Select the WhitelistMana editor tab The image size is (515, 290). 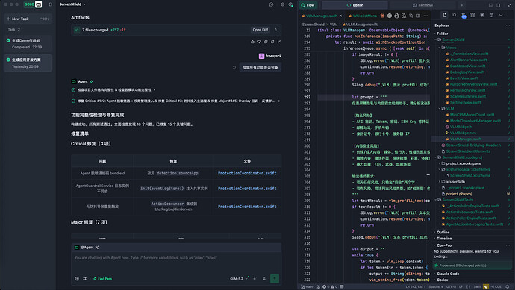pos(362,16)
